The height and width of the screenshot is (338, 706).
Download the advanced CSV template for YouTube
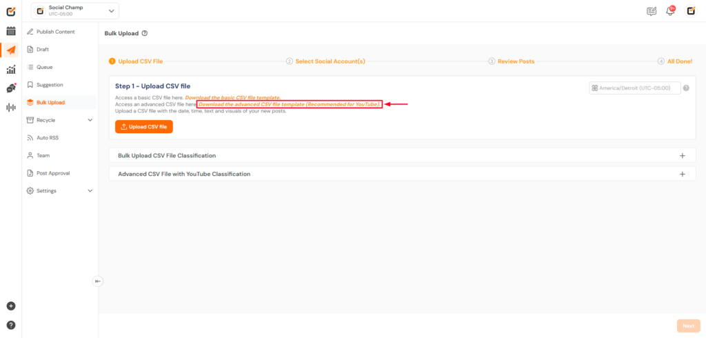coord(290,105)
